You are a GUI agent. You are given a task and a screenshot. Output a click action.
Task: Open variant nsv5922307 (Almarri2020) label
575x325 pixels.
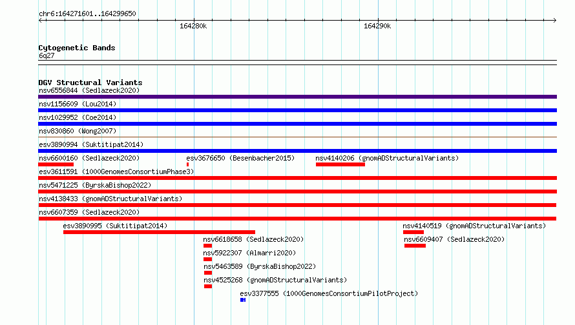point(249,253)
